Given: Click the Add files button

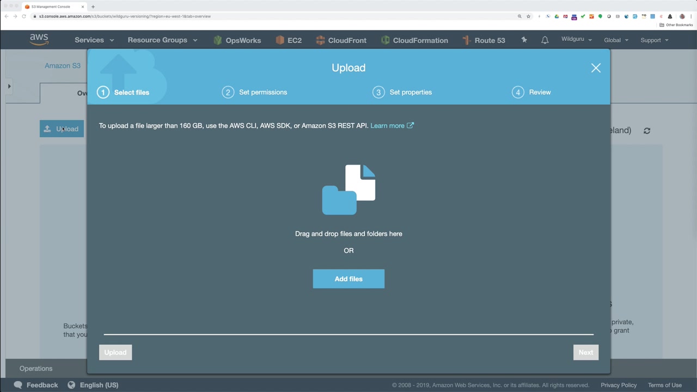Looking at the screenshot, I should tap(348, 279).
